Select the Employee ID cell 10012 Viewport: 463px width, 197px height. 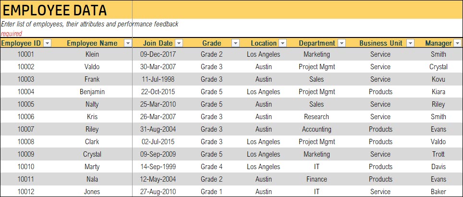(25, 192)
